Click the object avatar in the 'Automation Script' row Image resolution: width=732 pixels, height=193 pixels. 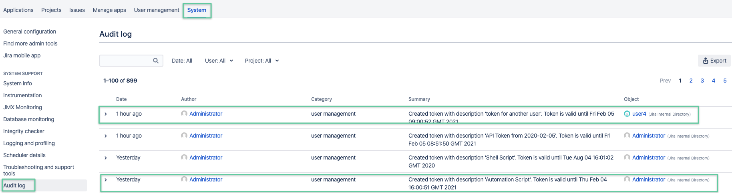(627, 179)
